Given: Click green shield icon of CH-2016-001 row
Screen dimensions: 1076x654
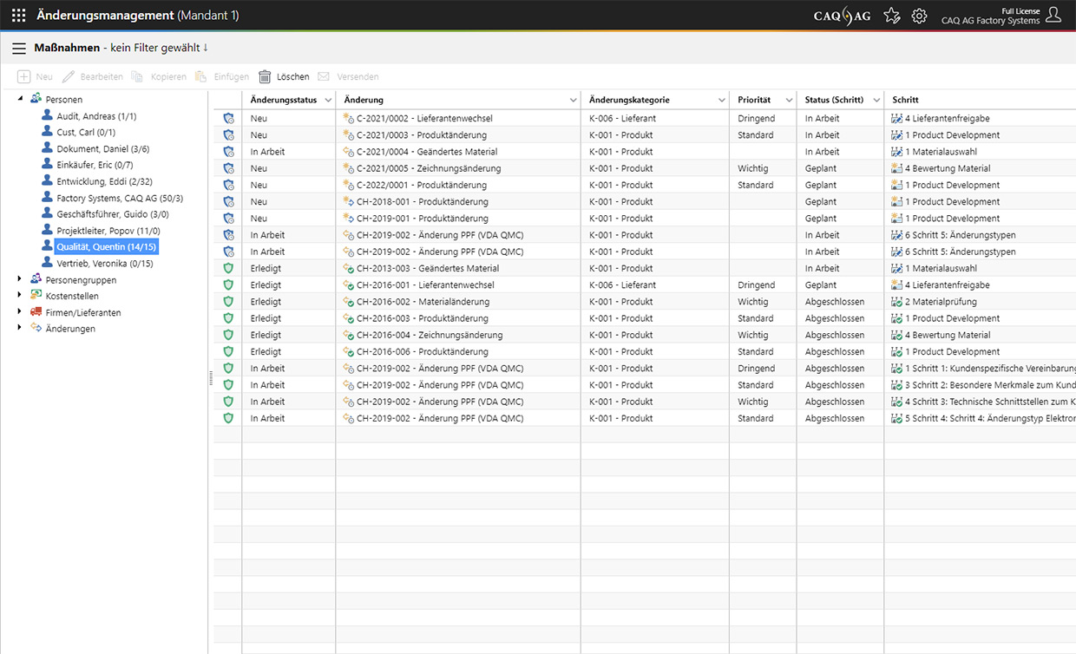Looking at the screenshot, I should click(x=228, y=284).
